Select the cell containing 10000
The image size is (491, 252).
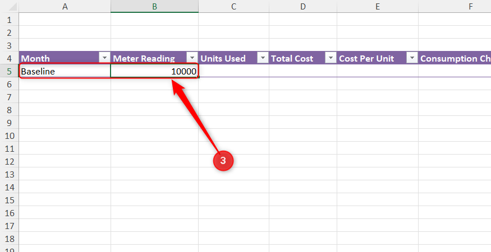[155, 71]
